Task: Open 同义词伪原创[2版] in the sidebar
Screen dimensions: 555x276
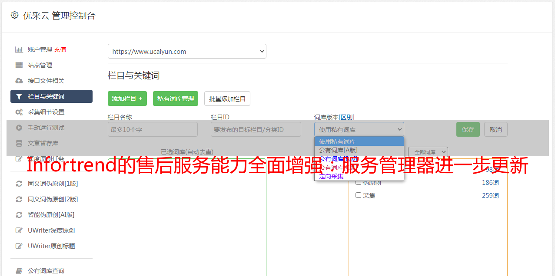Action: coord(53,199)
